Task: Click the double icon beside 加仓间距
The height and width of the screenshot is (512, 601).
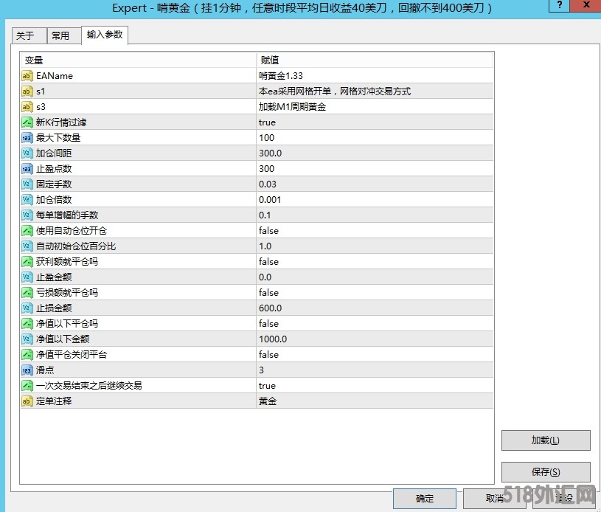Action: point(27,153)
